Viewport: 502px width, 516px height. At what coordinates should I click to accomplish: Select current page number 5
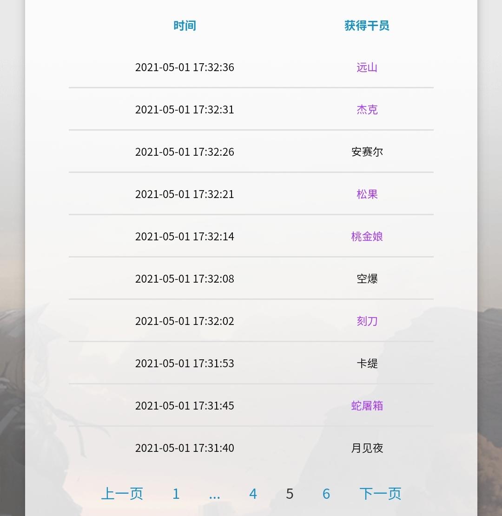290,494
